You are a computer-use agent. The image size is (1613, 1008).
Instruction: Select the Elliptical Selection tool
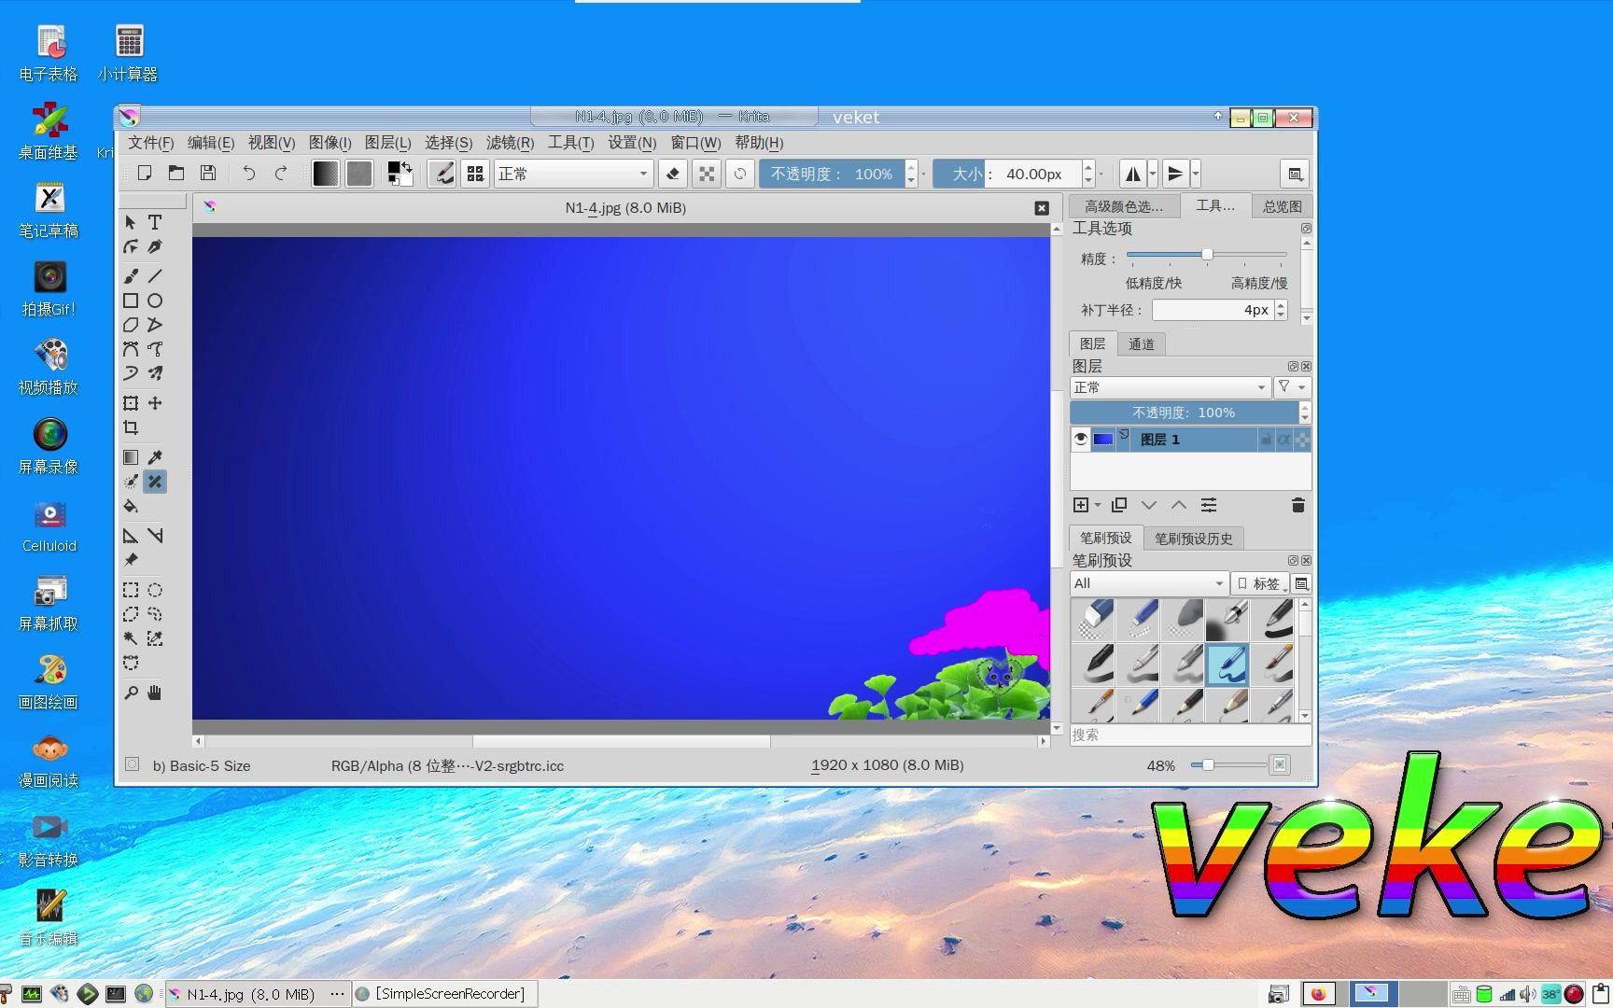[155, 590]
